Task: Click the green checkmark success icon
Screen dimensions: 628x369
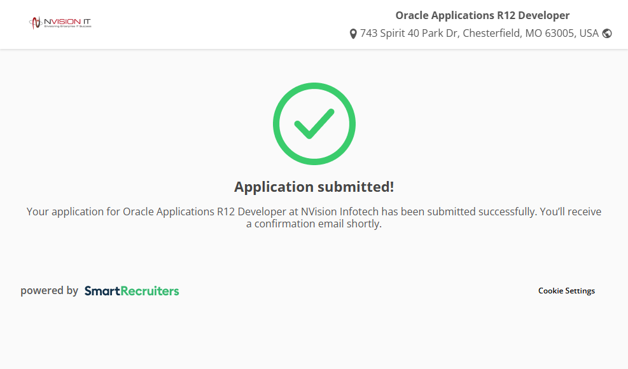Action: pos(314,124)
